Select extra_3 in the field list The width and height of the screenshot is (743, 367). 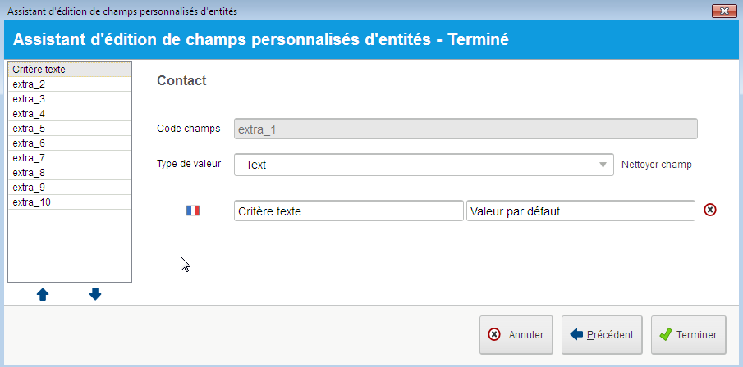[x=70, y=99]
